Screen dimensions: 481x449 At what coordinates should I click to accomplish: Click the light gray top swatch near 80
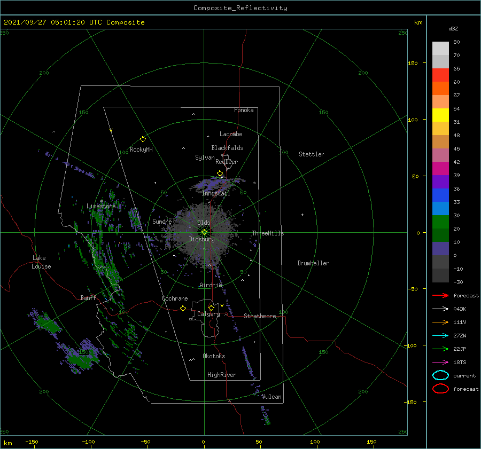(440, 49)
